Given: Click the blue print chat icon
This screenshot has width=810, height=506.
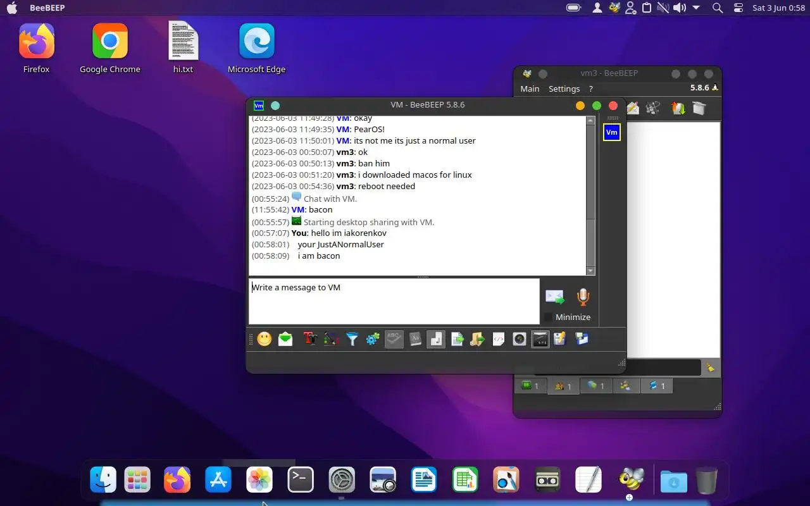Looking at the screenshot, I should point(582,339).
